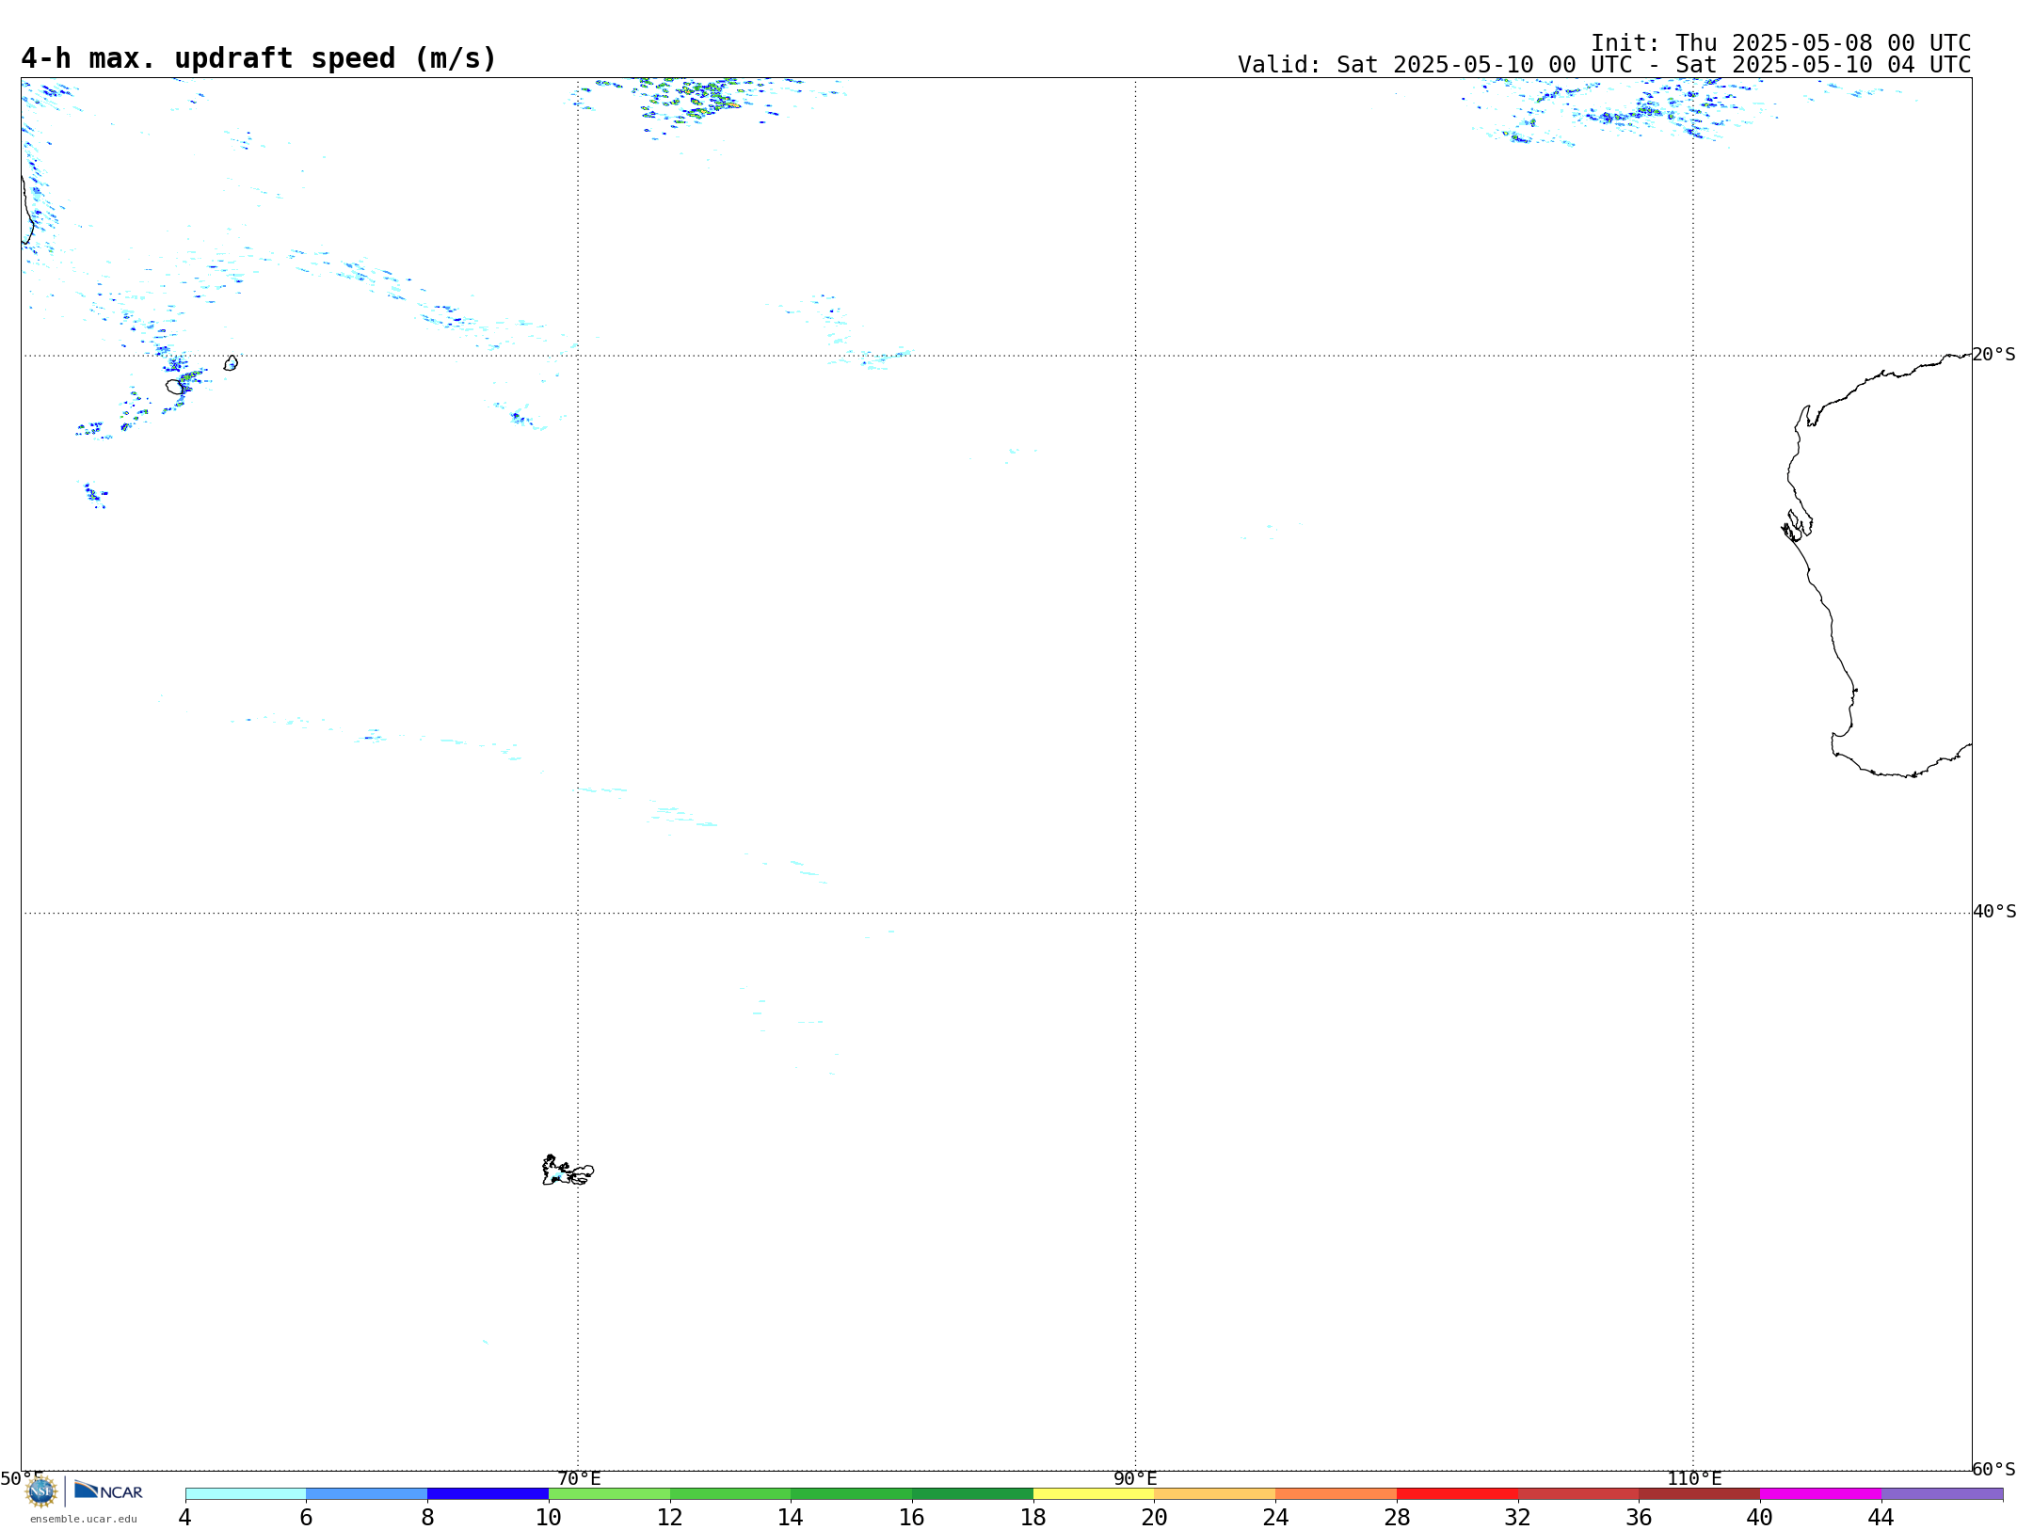Select the plot title '4-h max. updraft speed (m/s)'

259,58
